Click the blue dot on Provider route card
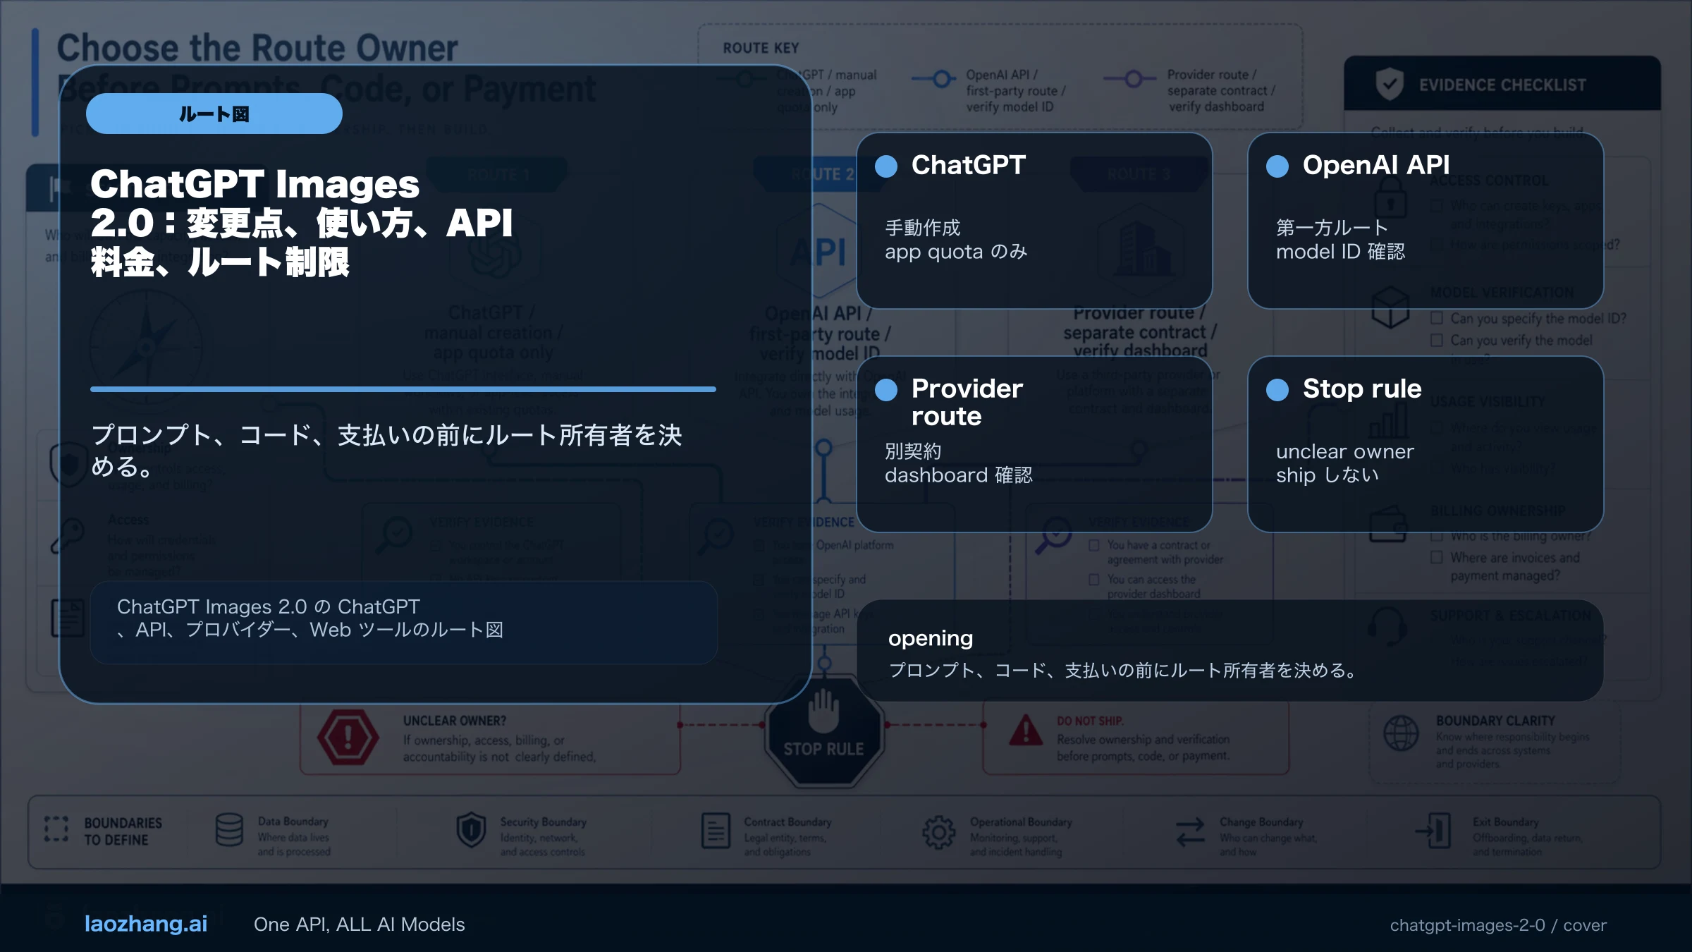This screenshot has height=952, width=1692. coord(886,389)
